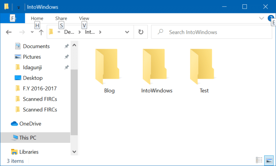Open the View ribbon tab

(x=84, y=18)
